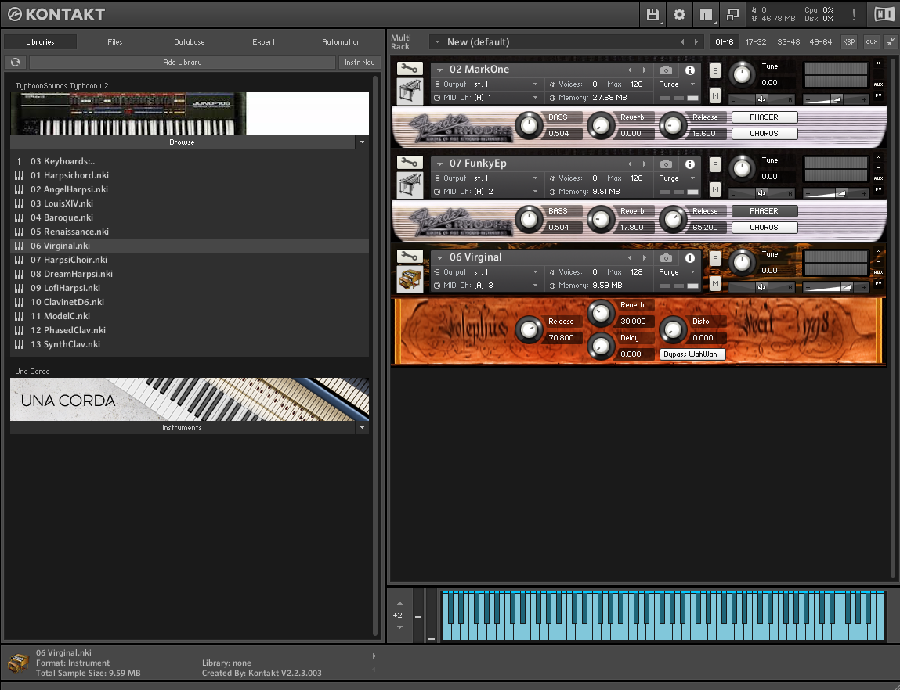Mute the 07 FunkyEp instrument
Image resolution: width=900 pixels, height=690 pixels.
tap(715, 189)
